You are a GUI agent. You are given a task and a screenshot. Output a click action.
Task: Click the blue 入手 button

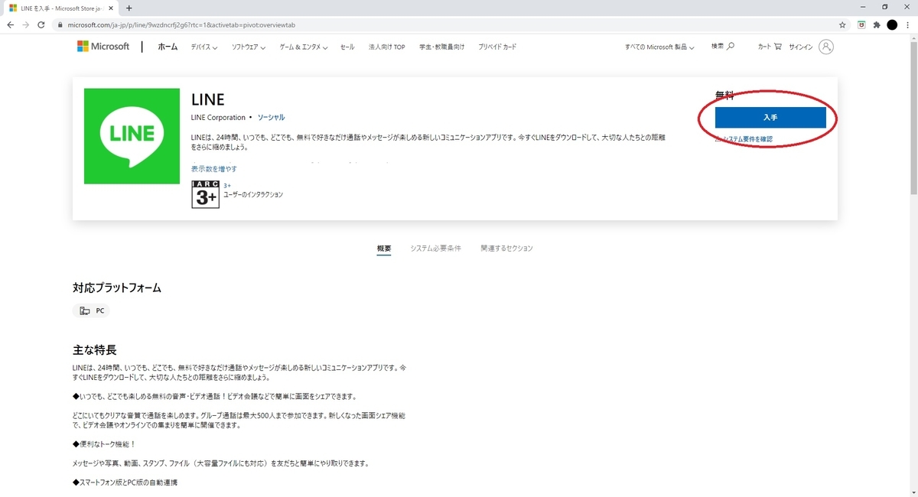[770, 117]
